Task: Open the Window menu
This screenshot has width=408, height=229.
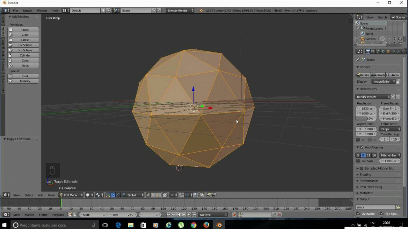Action: [42, 10]
